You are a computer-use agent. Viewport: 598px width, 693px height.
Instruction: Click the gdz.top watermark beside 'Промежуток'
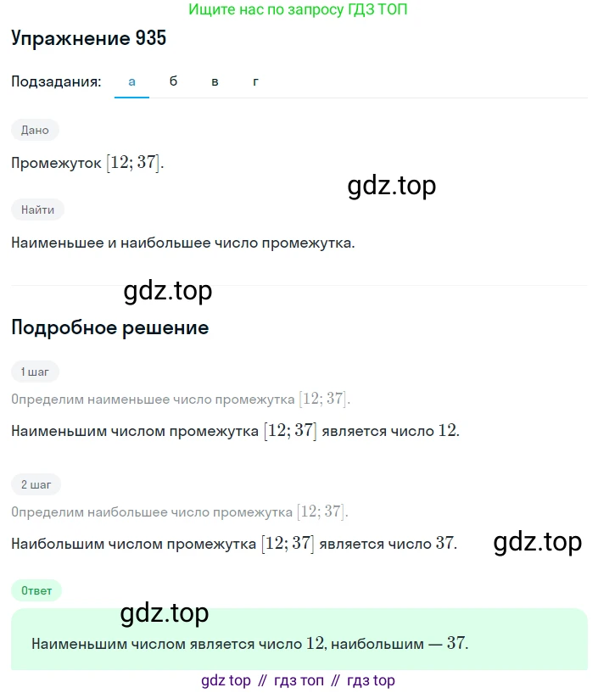(392, 186)
